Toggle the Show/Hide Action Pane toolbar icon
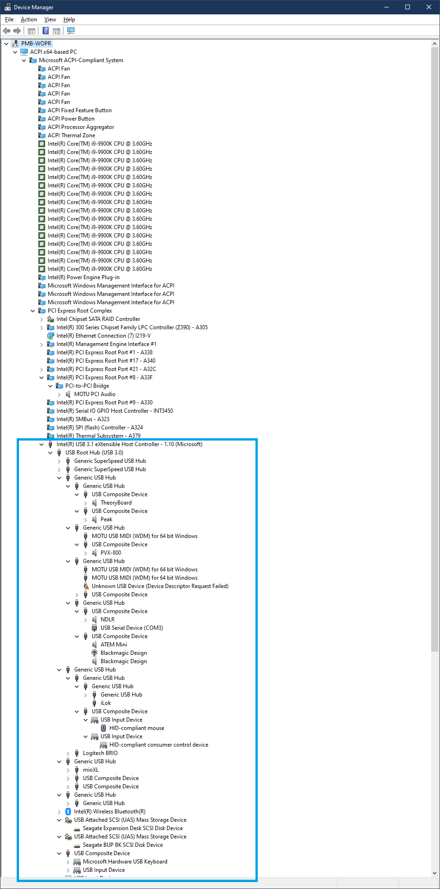Screen dimensions: 440x889 coord(57,31)
